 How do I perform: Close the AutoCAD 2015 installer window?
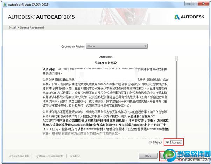[204, 4]
